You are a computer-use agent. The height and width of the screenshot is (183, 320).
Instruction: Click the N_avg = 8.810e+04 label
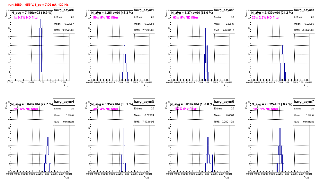191,104
